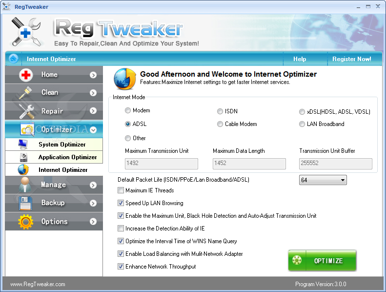Click the Maximum Data Length field

(x=249, y=164)
